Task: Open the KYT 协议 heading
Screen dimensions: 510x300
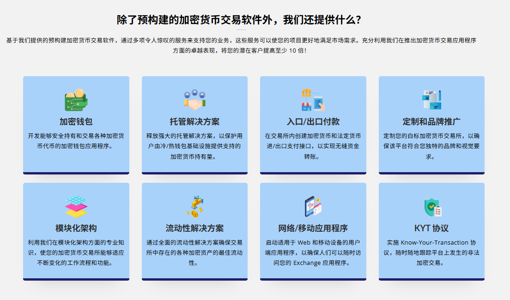Action: tap(431, 228)
